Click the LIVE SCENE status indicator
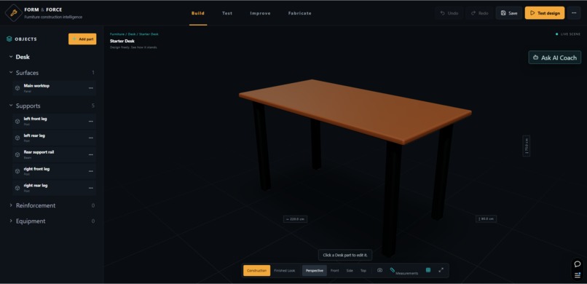The height and width of the screenshot is (284, 587). point(568,34)
